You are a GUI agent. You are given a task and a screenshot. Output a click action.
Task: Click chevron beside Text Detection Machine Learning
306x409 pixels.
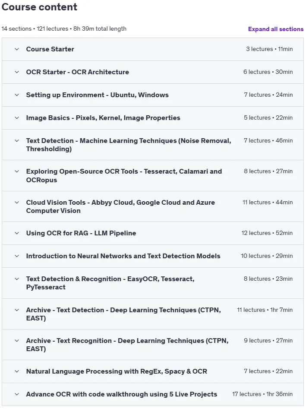pos(17,141)
